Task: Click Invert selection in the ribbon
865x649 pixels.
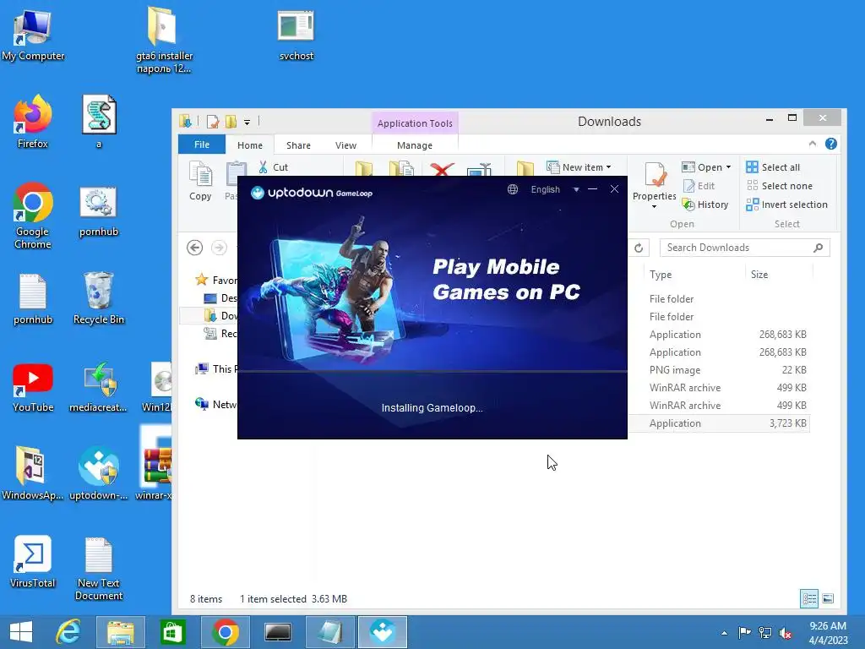Action: (x=786, y=205)
